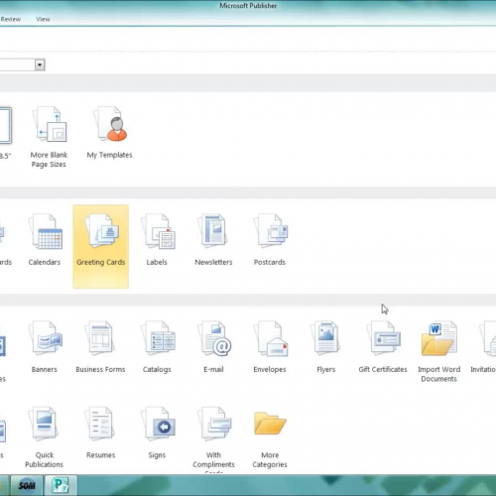Open the Invitation Cards category at right edge
Image resolution: width=496 pixels, height=496 pixels.
(484, 347)
